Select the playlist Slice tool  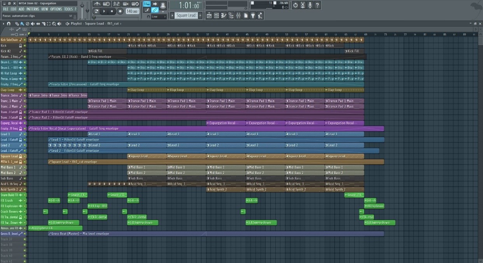tap(43, 24)
